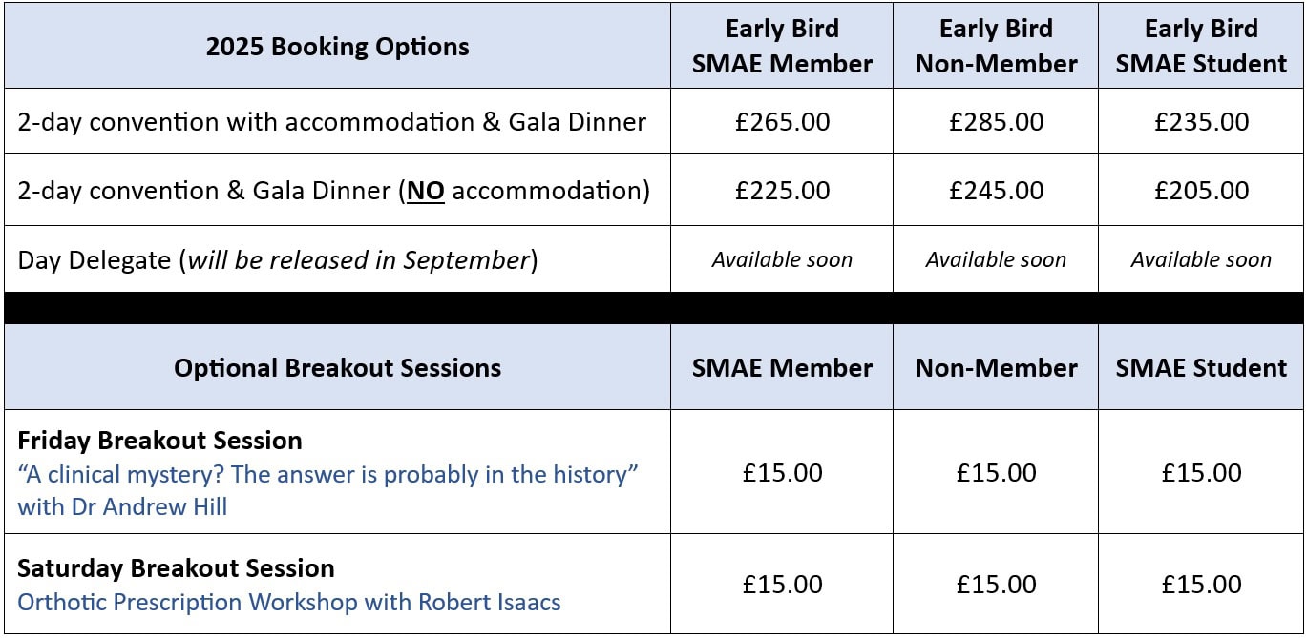Select the Early Bird SMAE Student column header
The height and width of the screenshot is (638, 1307).
click(1201, 47)
